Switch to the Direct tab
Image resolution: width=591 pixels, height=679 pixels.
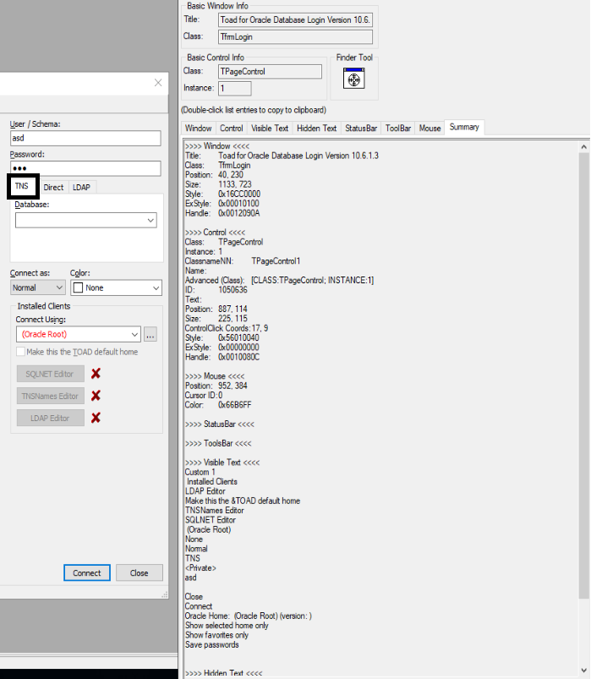[53, 187]
